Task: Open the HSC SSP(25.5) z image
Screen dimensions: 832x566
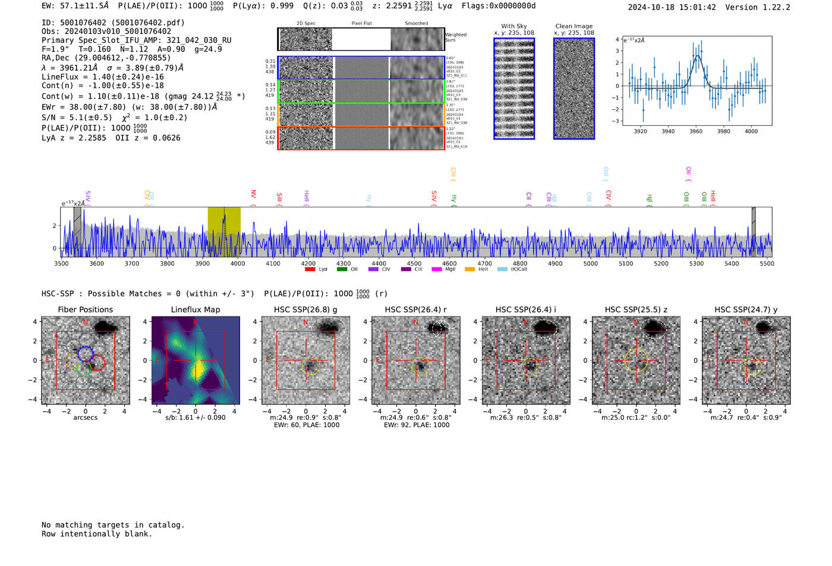Action: tap(636, 360)
